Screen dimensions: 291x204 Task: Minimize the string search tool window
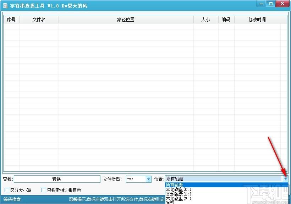[x=261, y=4]
